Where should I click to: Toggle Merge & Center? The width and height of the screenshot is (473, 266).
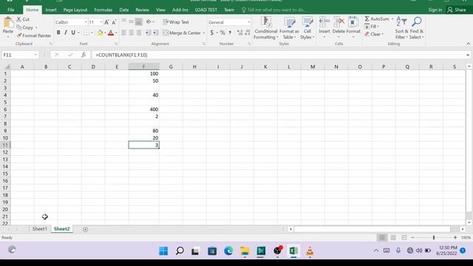tap(182, 33)
